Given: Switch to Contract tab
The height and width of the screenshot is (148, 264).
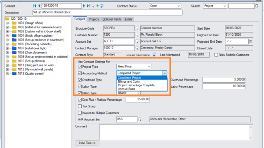Looking at the screenshot, I should pos(80,19).
